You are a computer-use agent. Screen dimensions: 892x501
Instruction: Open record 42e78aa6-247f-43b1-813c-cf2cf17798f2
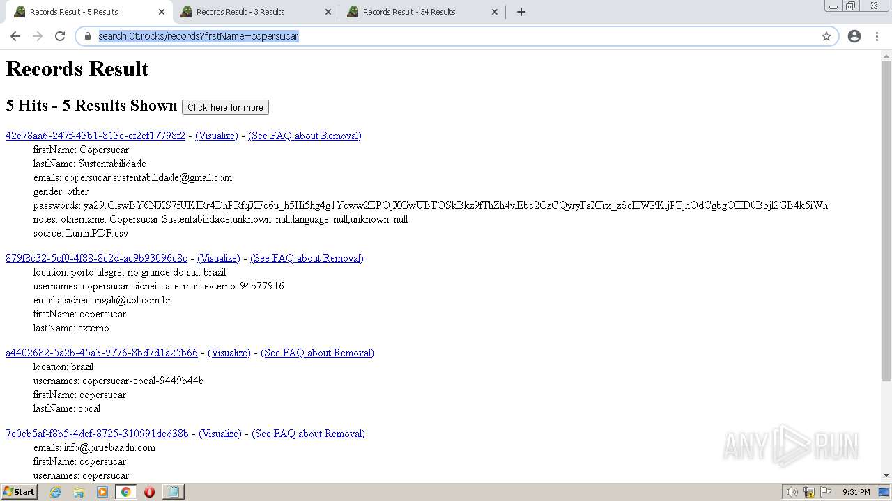(95, 136)
